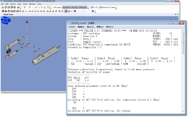Screen dimensions: 188x117
Task: Toggle the Geometric view button
Action: tap(67, 7)
